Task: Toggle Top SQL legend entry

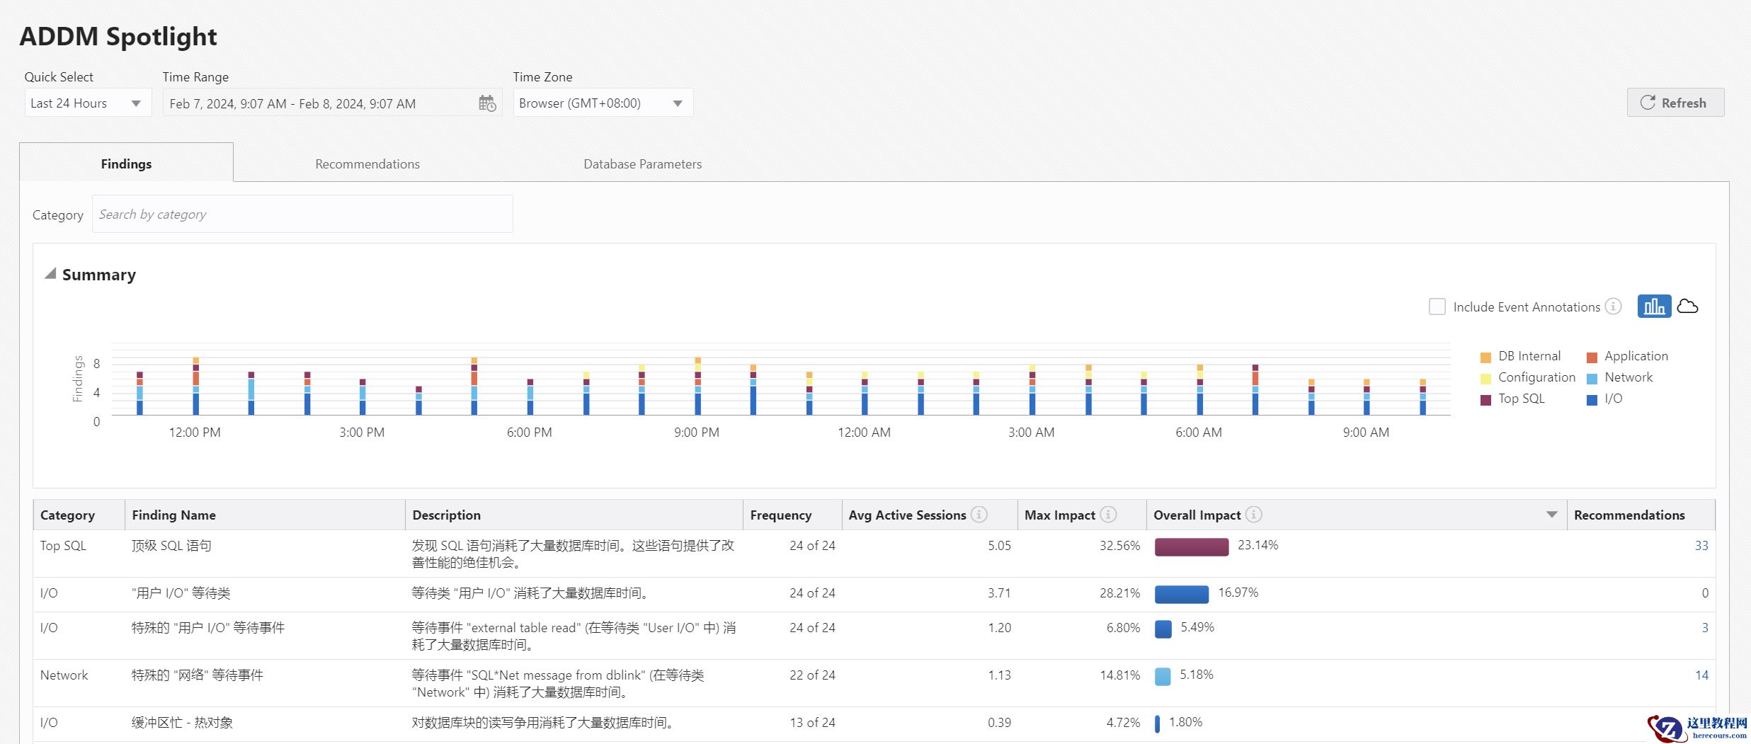Action: (x=1520, y=399)
